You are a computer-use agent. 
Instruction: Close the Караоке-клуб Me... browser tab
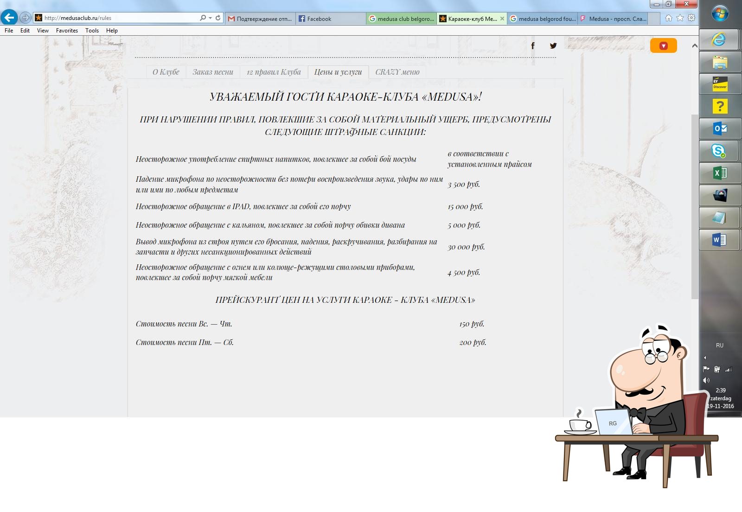pyautogui.click(x=502, y=19)
